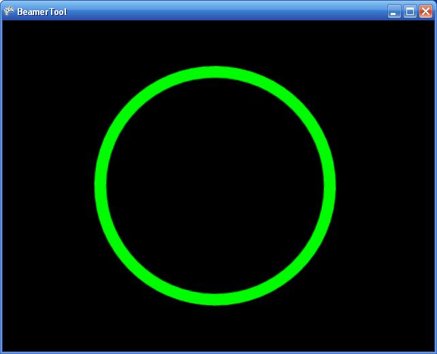Select the upper-right arc of the green ring
The width and height of the screenshot is (437, 354).
[x=296, y=105]
